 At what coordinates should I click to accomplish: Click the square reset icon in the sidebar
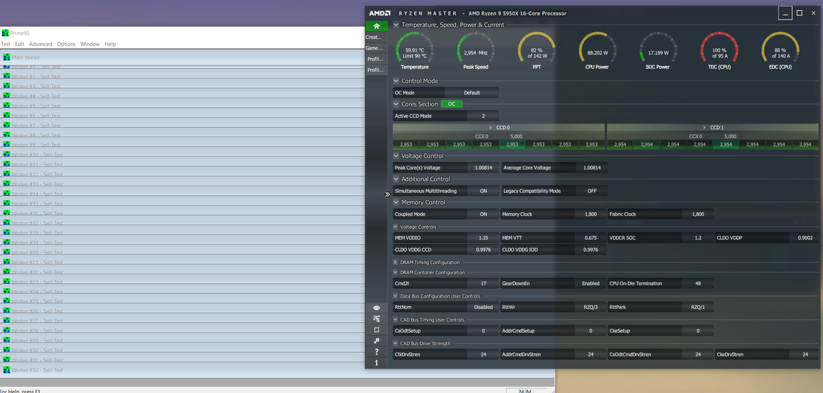pos(376,330)
